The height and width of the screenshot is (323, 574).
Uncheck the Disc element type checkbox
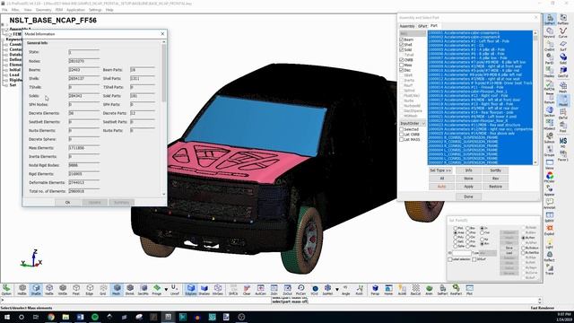(401, 70)
